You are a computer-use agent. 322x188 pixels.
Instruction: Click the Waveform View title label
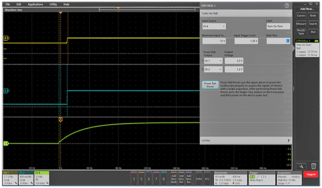13,10
